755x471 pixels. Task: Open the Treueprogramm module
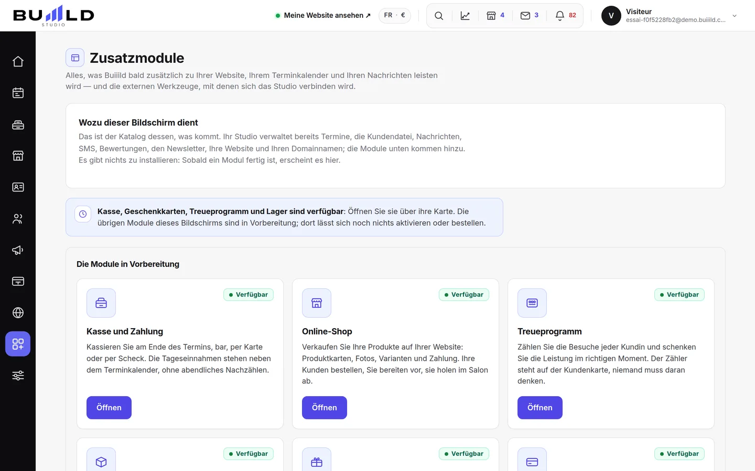tap(540, 408)
